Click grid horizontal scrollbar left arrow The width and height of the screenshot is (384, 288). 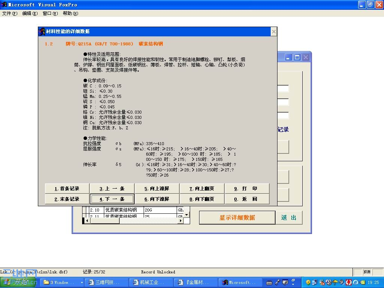87,220
